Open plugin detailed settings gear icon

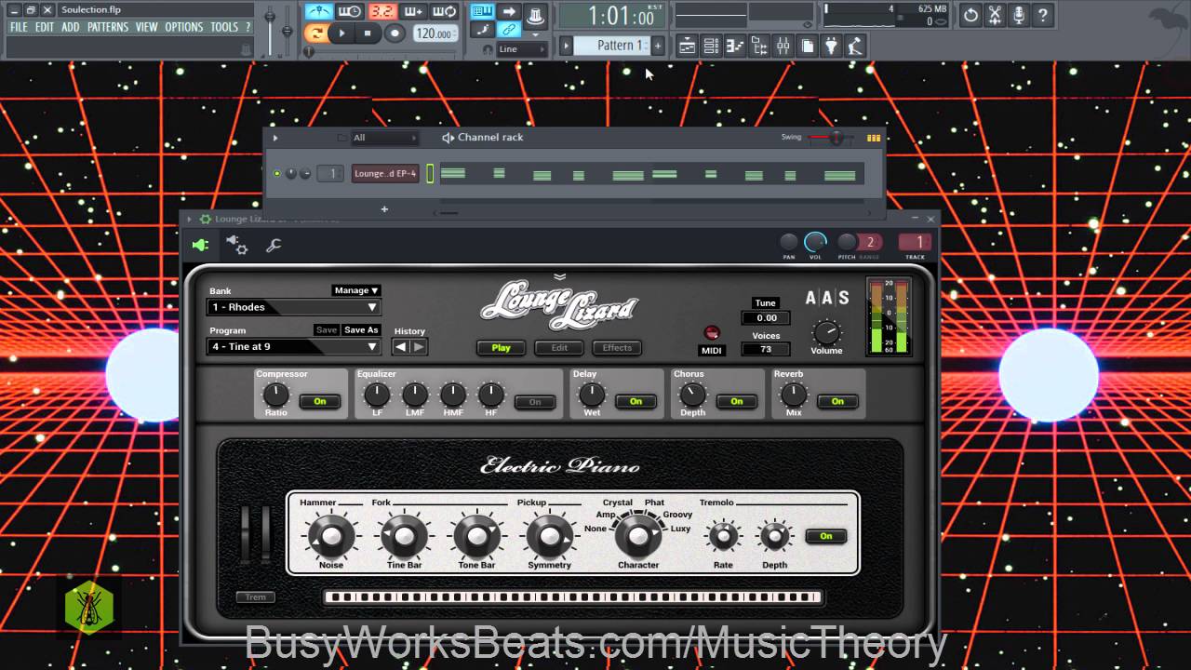(x=236, y=245)
